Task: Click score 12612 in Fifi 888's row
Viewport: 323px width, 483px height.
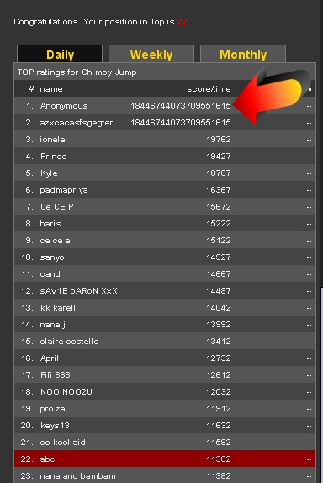Action: click(x=219, y=375)
